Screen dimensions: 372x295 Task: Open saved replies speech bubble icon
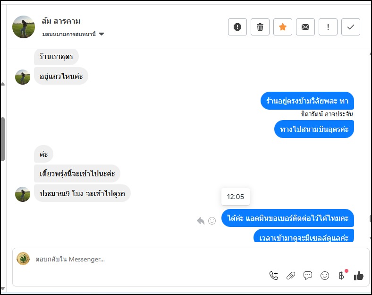(308, 276)
